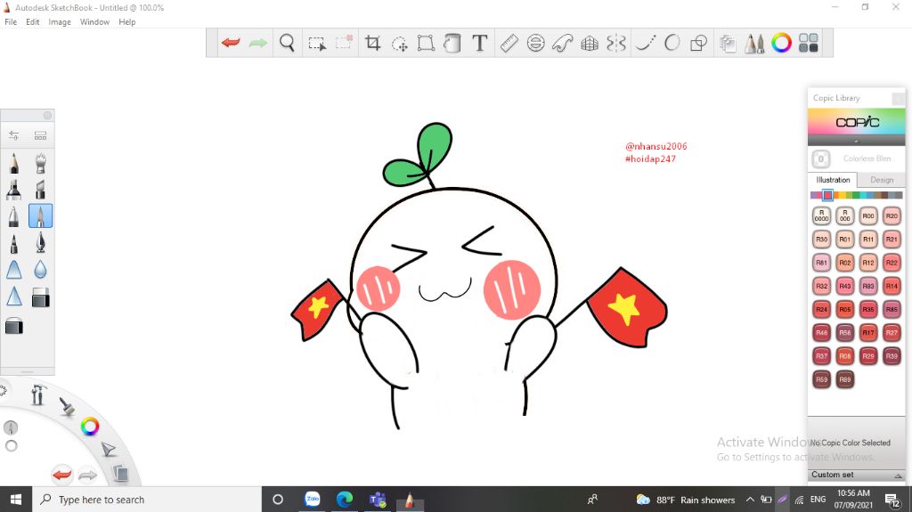Screen dimensions: 912x512
Task: Open Brush Properties in brush palette
Action: (x=14, y=135)
